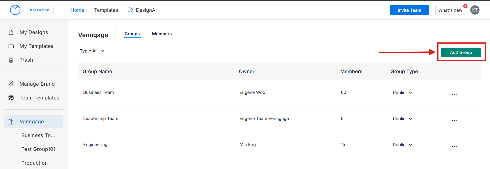Click the Venngage clock logo icon
The image size is (490, 169).
15,10
